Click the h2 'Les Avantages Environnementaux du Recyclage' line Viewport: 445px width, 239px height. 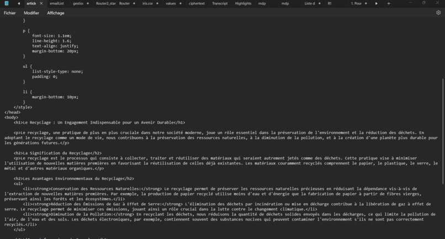point(74,179)
